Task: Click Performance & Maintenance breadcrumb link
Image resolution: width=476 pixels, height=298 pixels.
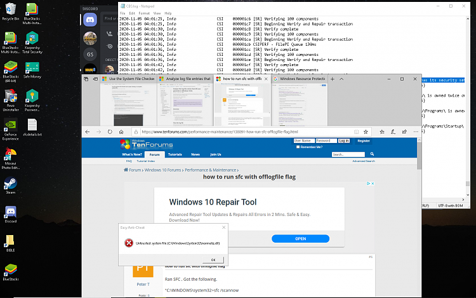Action: (x=210, y=170)
